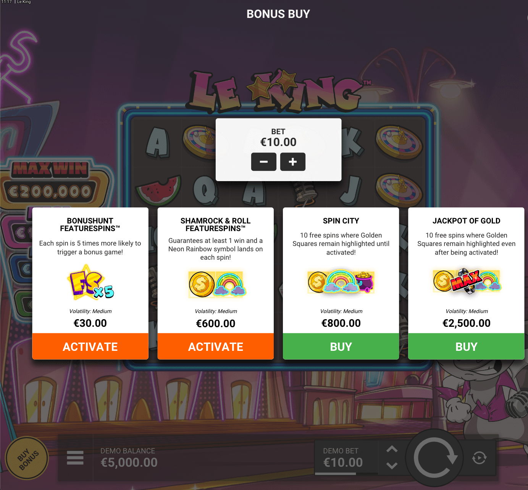528x490 pixels.
Task: Click the Jackpot of Gold MAX icon
Action: coord(467,281)
